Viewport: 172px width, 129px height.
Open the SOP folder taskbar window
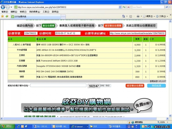tap(98, 127)
